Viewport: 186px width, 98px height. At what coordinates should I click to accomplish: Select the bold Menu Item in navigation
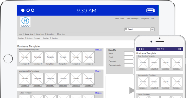point(29,34)
